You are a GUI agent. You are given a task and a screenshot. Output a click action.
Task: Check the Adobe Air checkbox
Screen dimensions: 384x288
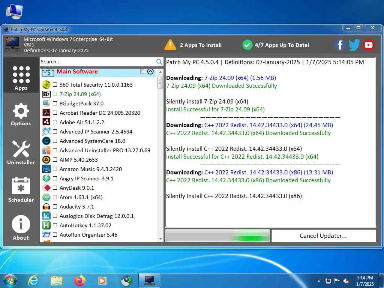click(x=55, y=122)
